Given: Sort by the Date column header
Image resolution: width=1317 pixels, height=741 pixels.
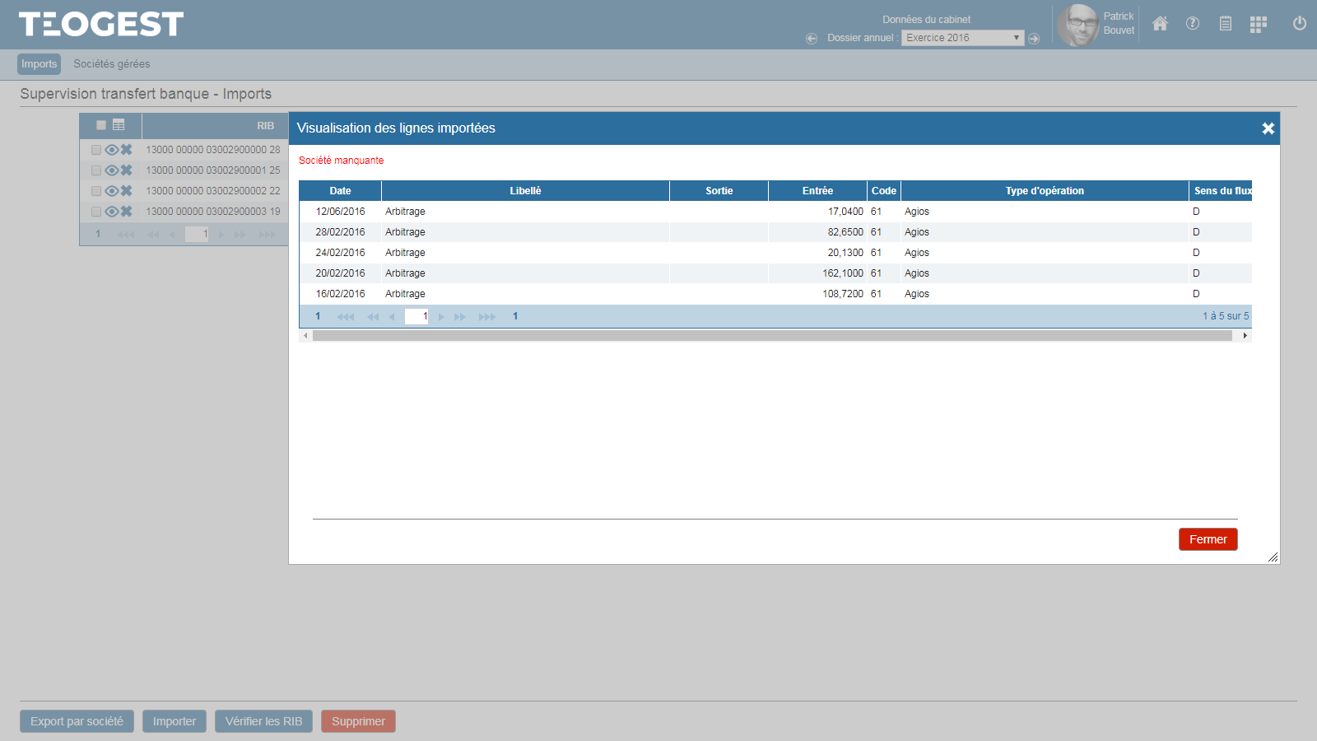Looking at the screenshot, I should click(x=340, y=191).
